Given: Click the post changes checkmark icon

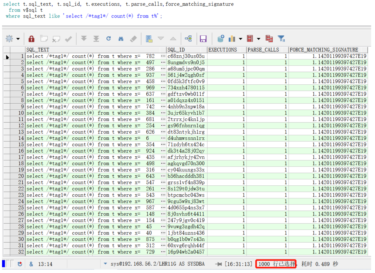Looking at the screenshot, I should pyautogui.click(x=69, y=39).
